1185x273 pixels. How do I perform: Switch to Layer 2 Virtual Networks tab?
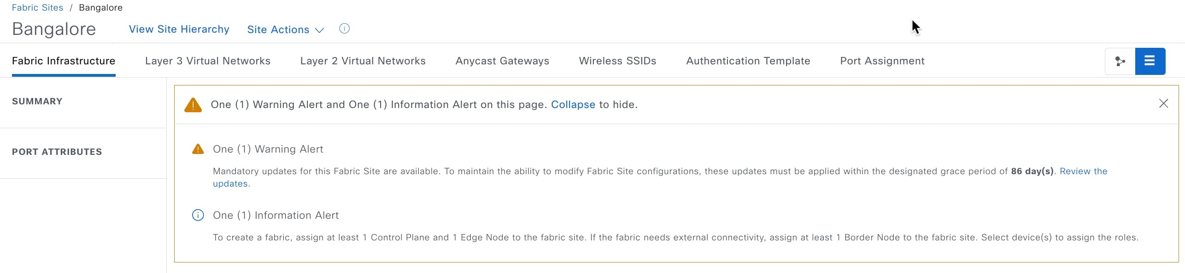pyautogui.click(x=363, y=61)
